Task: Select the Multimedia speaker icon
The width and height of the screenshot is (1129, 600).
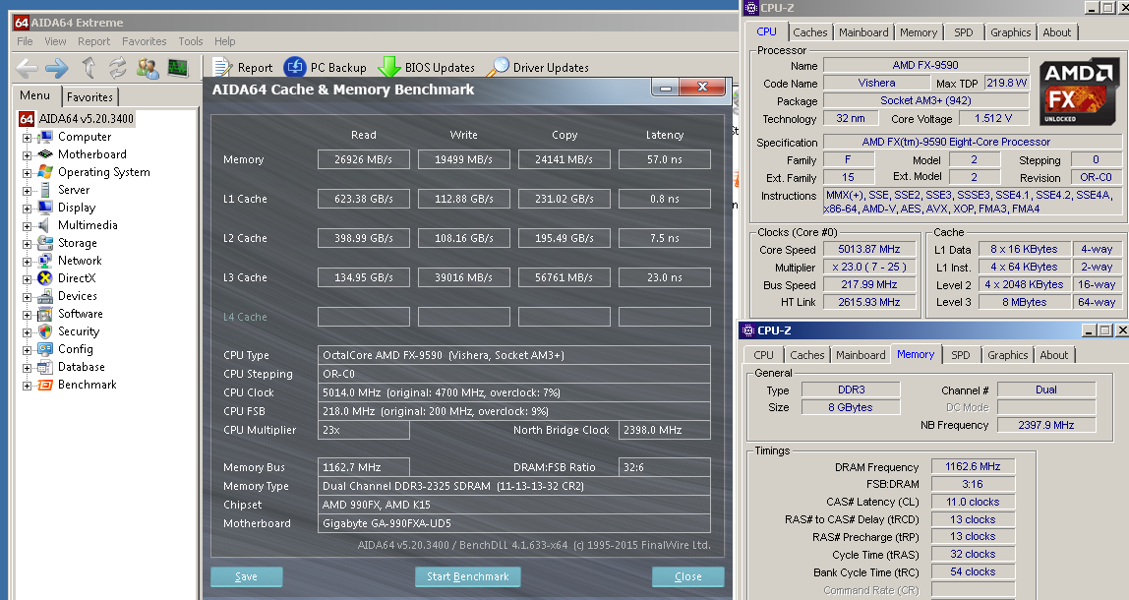Action: click(45, 225)
